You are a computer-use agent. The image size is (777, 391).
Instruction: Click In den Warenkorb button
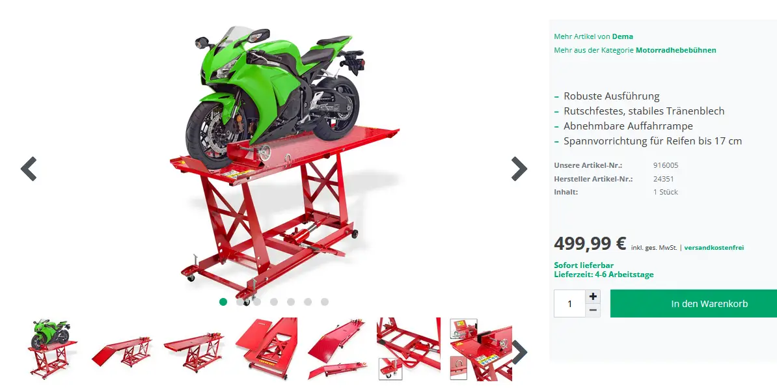(x=694, y=304)
